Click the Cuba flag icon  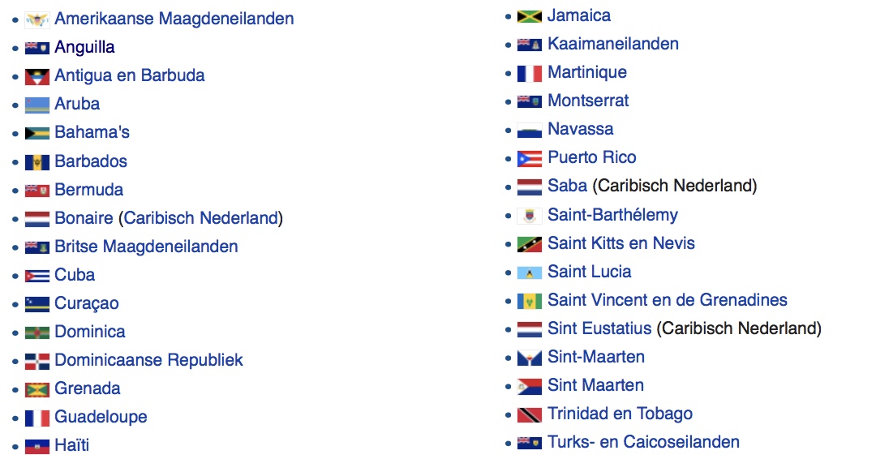(x=36, y=276)
